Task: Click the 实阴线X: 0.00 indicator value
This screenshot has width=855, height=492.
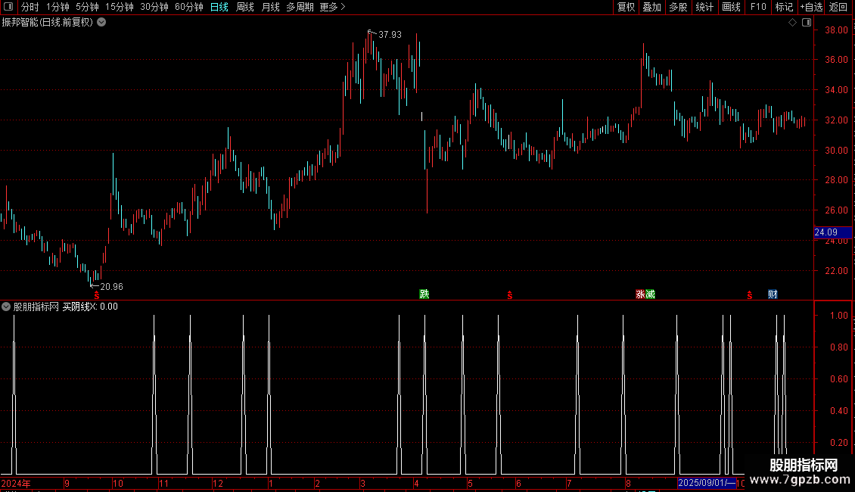Action: [x=90, y=307]
